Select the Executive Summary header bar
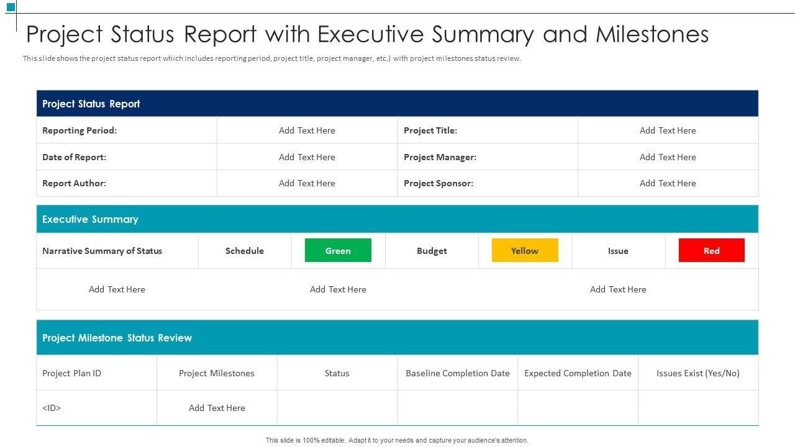The height and width of the screenshot is (447, 795). [397, 219]
